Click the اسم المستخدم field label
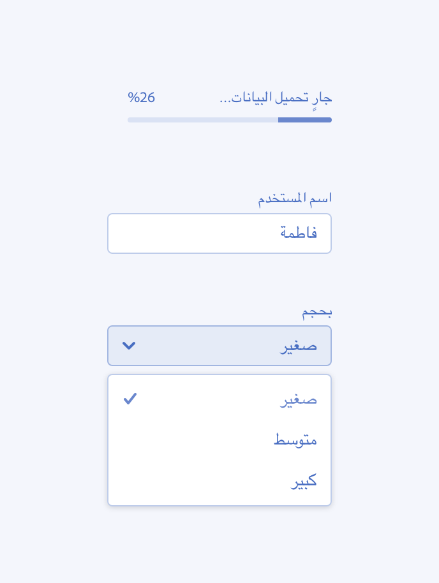 (295, 198)
